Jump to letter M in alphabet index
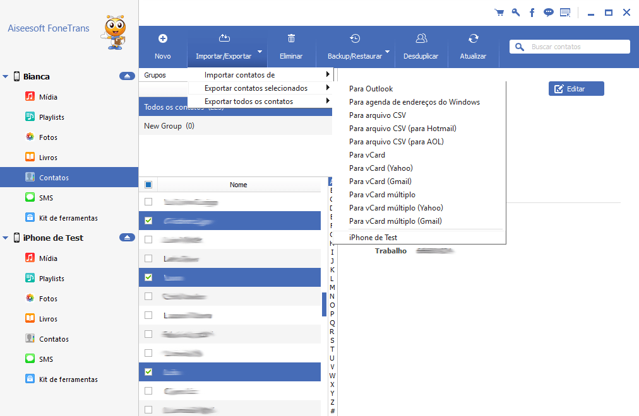 (332, 287)
